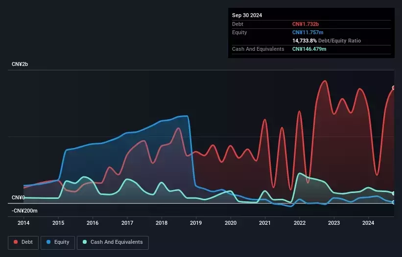
Task: Click the teal Cash And Equivalents legend dot
Action: [85, 242]
